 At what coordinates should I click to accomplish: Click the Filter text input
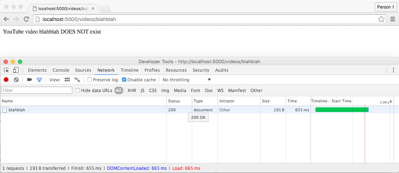pos(37,90)
